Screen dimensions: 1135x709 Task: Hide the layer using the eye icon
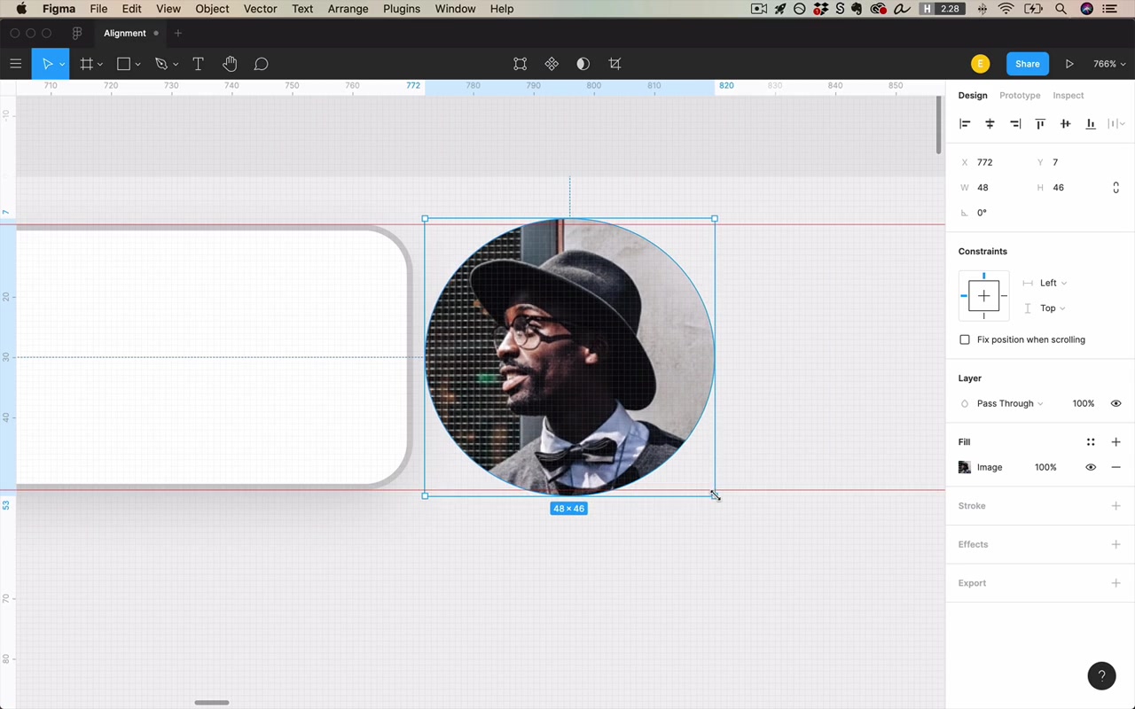1115,403
